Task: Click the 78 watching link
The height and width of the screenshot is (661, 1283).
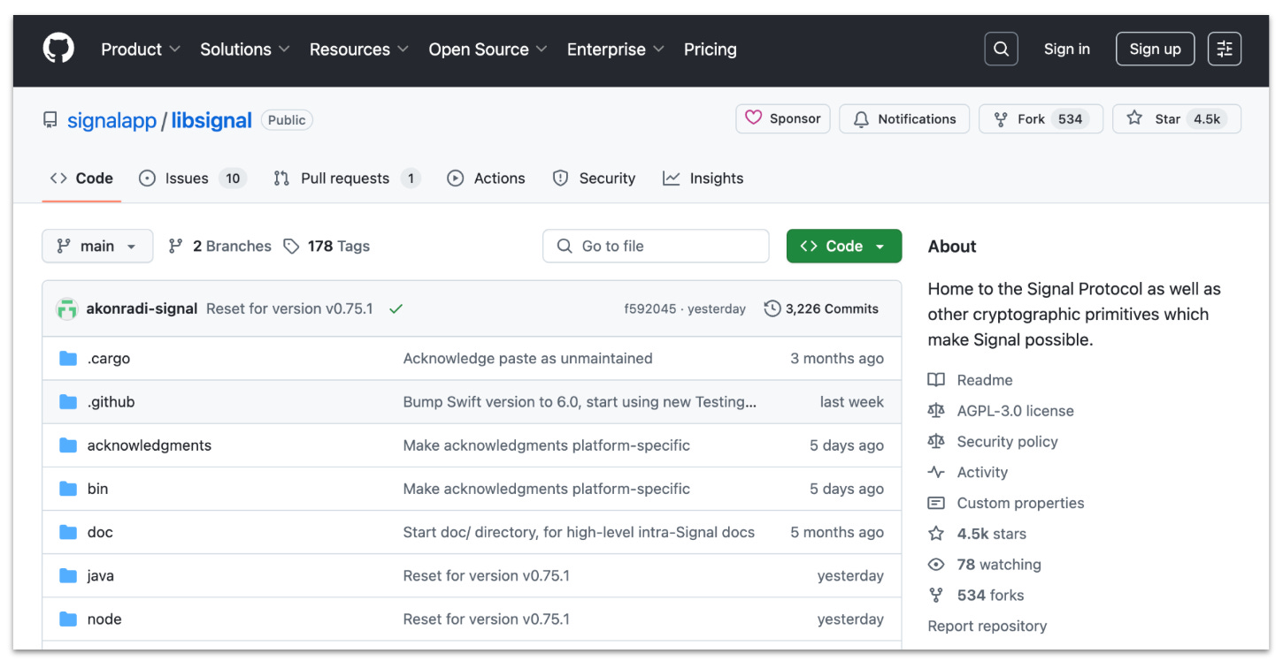Action: (999, 565)
